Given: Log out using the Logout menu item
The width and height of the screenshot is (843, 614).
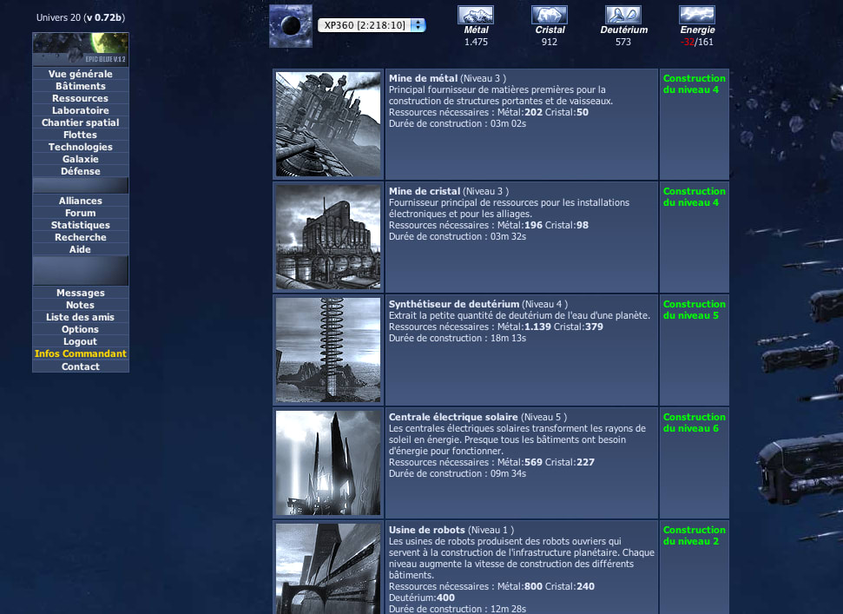Looking at the screenshot, I should [81, 341].
